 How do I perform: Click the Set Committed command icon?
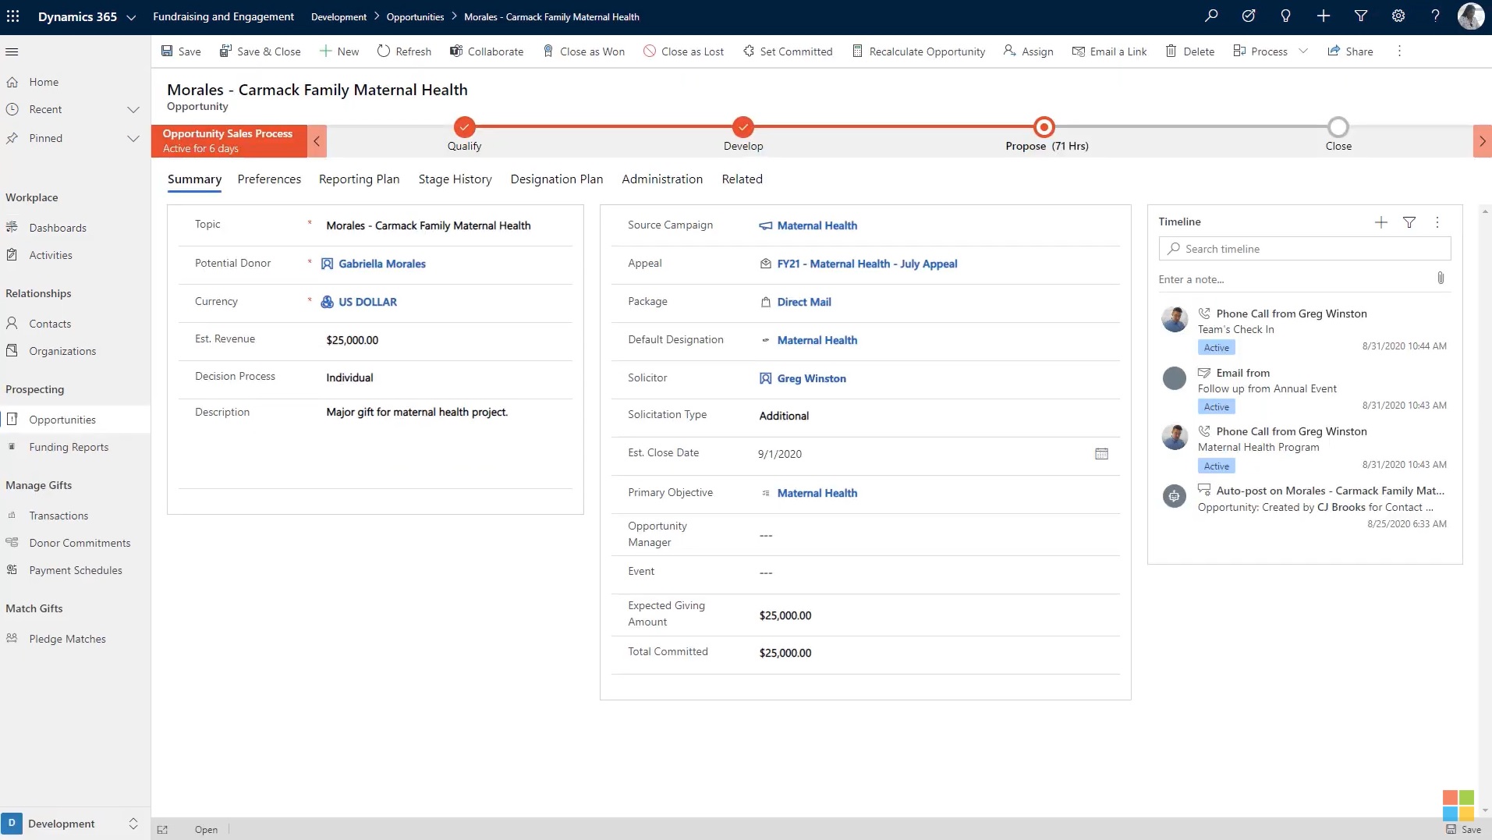(749, 51)
